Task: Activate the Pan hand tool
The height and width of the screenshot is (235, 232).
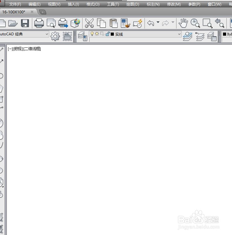Action: point(183,23)
